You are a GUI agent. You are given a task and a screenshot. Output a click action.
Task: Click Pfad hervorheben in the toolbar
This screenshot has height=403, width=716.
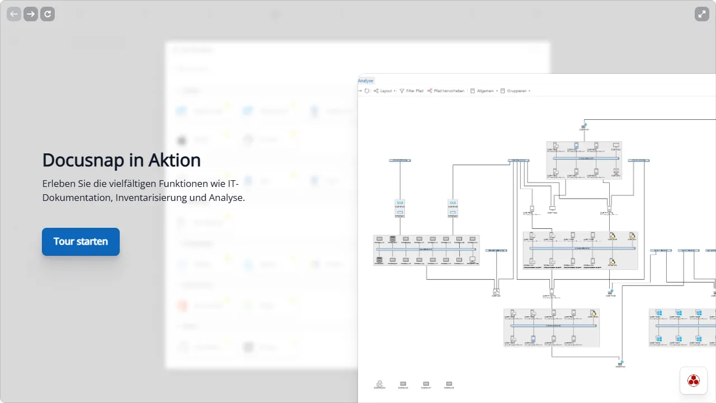[445, 91]
